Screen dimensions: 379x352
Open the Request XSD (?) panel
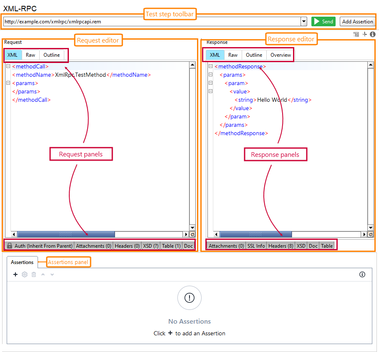coord(151,246)
